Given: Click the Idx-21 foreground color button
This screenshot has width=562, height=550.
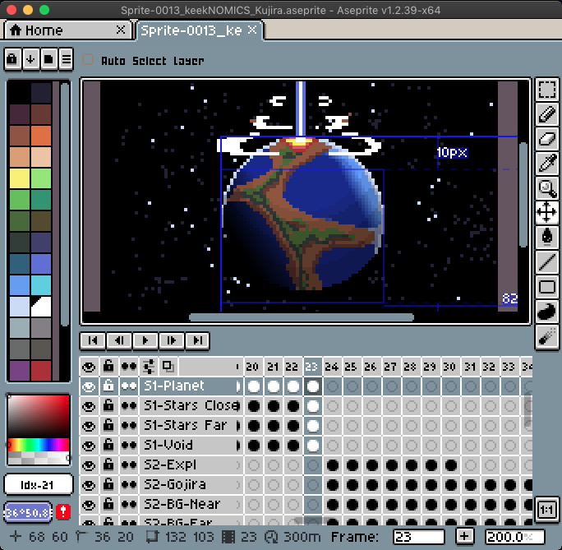Looking at the screenshot, I should click(38, 485).
